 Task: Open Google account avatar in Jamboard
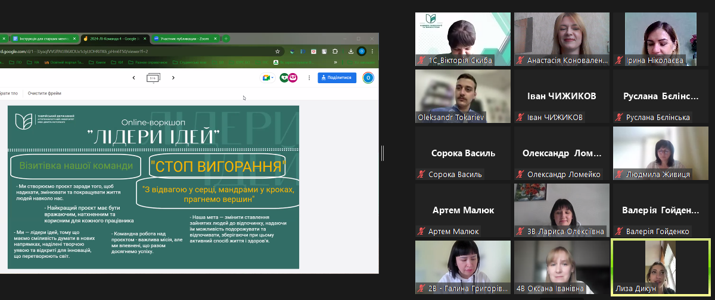point(368,78)
